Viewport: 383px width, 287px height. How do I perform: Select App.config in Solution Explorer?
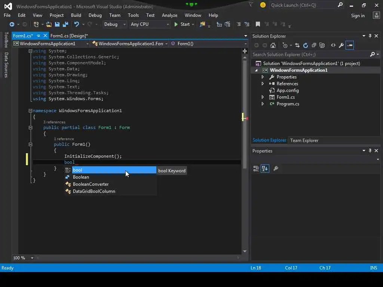(x=288, y=90)
